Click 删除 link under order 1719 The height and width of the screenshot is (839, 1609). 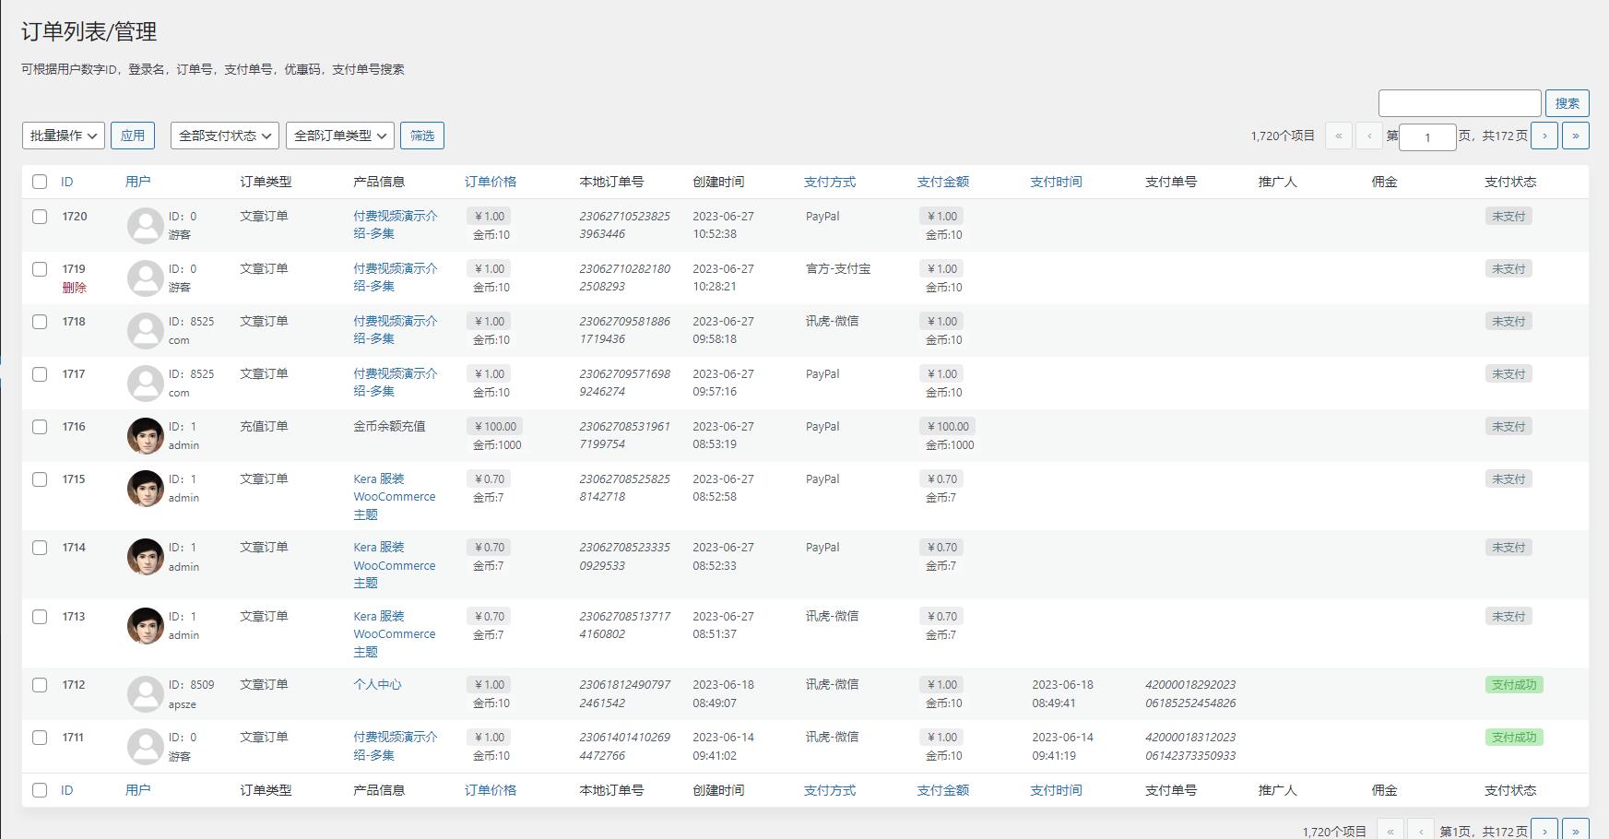tap(74, 288)
